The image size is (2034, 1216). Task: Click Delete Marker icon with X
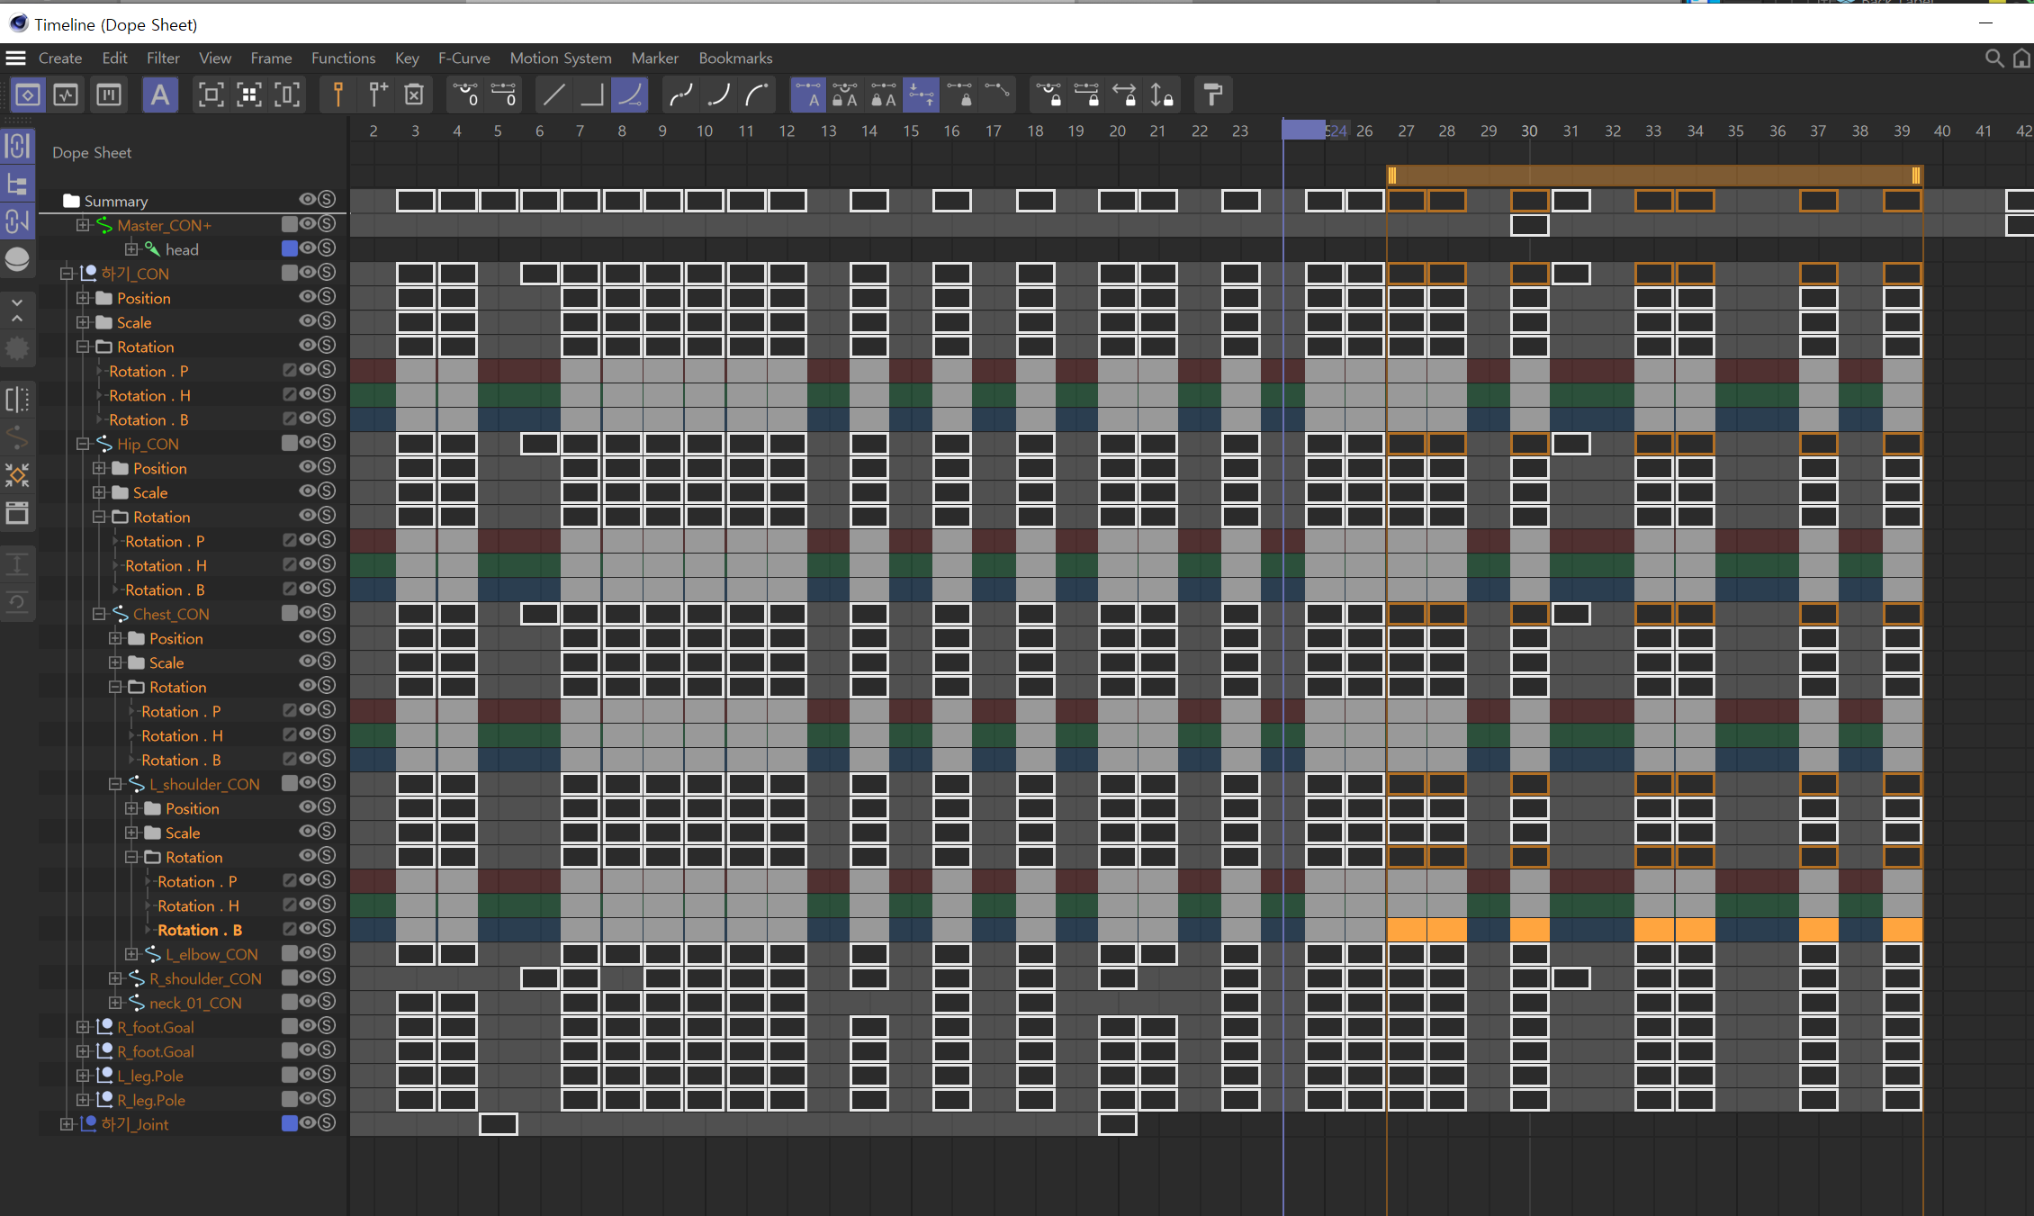pos(414,95)
